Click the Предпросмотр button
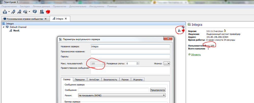The height and width of the screenshot is (103, 254). click(x=158, y=90)
